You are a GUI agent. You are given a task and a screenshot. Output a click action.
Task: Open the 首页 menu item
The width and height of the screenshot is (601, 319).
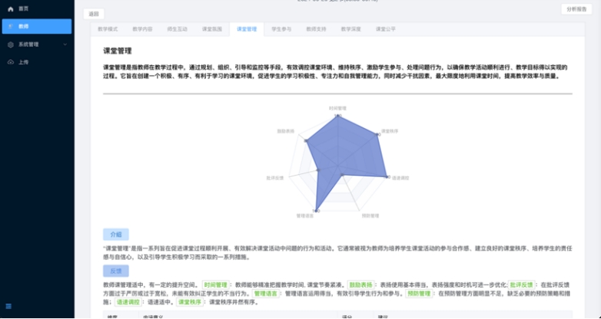[23, 8]
